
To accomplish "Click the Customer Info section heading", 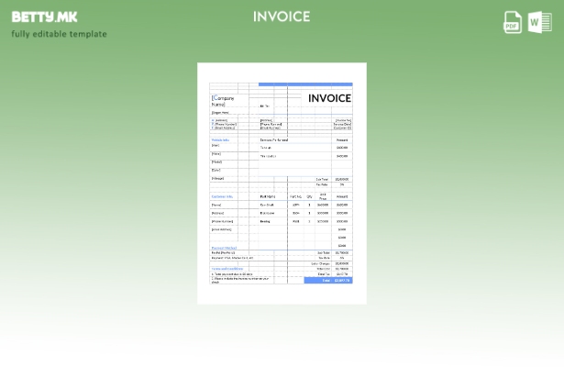I will coord(222,196).
